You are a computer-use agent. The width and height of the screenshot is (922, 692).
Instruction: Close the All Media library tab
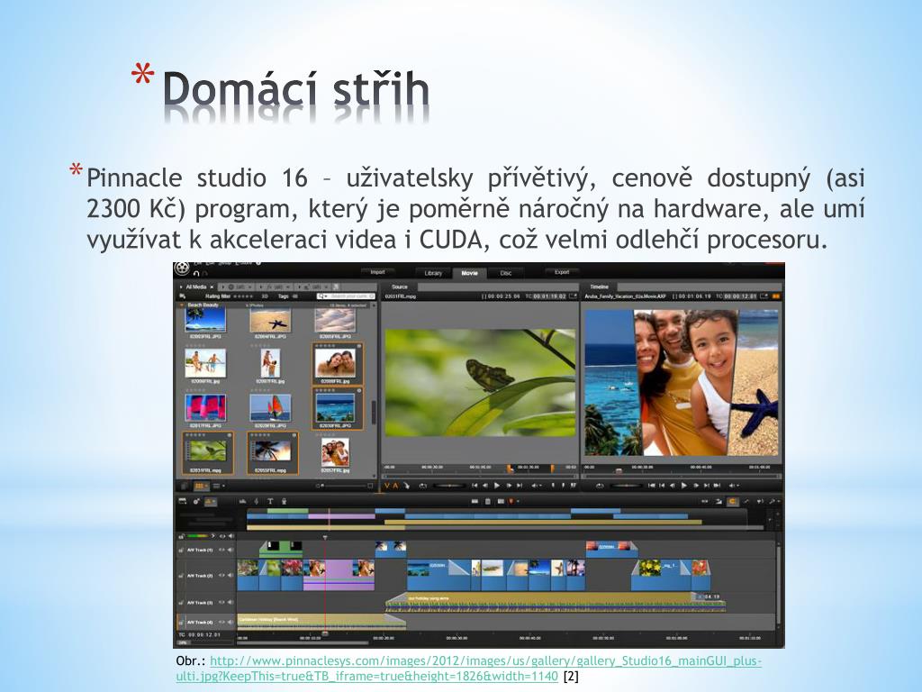(x=212, y=287)
